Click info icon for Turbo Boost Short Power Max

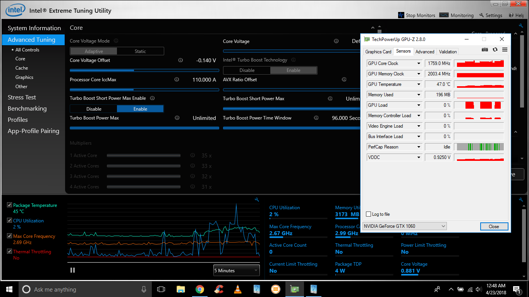(x=330, y=99)
